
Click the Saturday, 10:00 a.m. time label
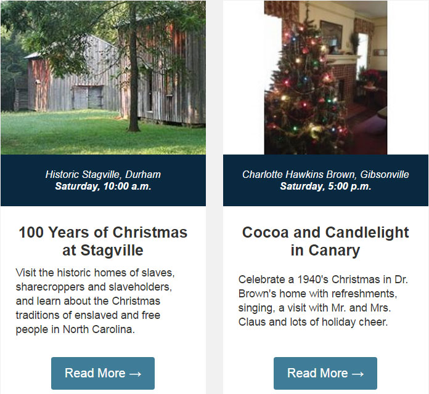coord(103,187)
